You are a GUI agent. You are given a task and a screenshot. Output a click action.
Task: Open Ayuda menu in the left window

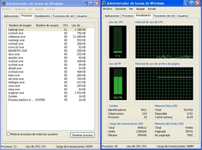pyautogui.click(x=51, y=9)
